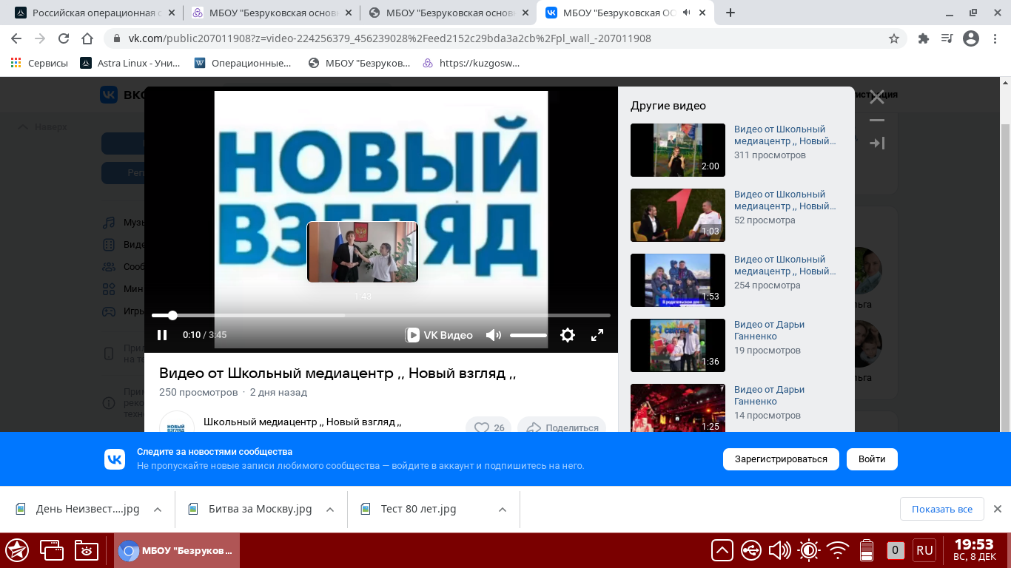Expand the system tray arrow

tap(722, 550)
